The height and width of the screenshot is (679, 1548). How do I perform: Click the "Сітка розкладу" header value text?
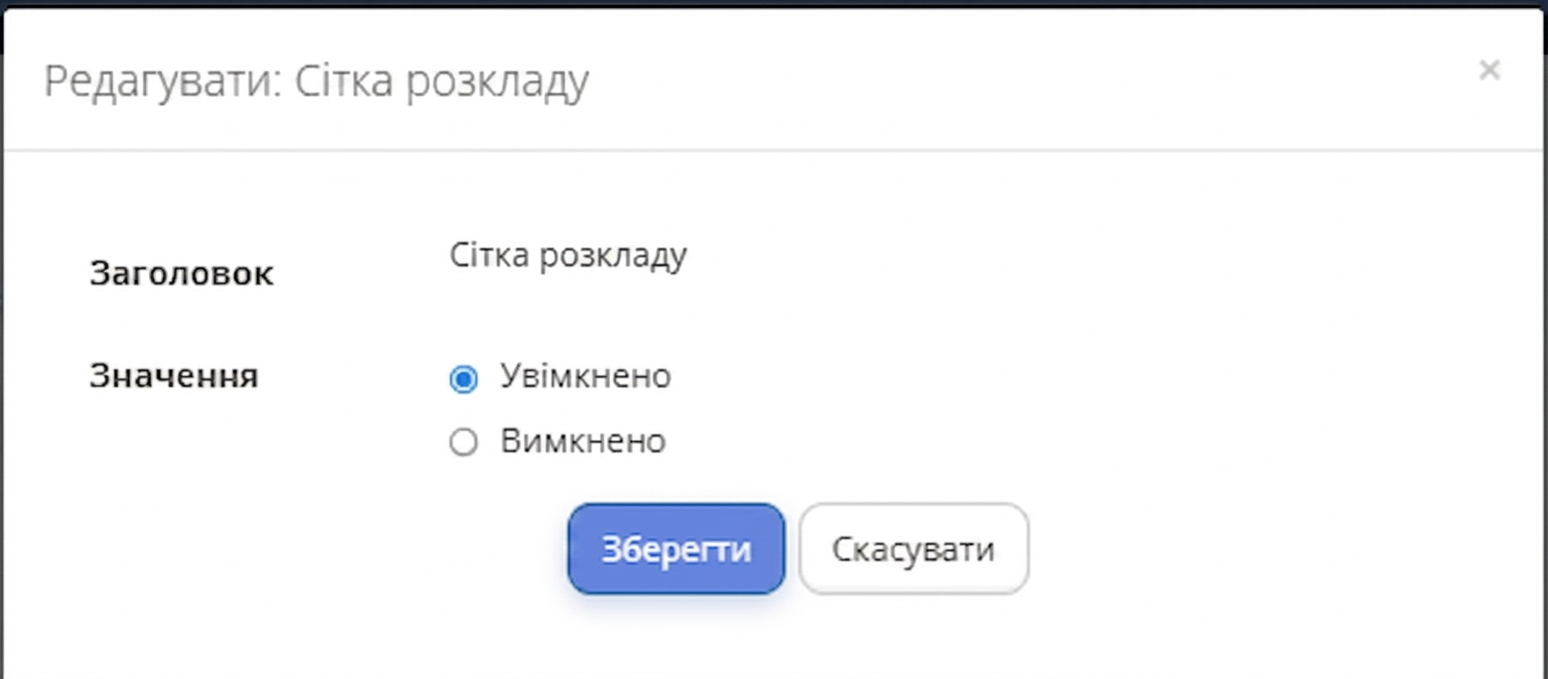point(568,256)
